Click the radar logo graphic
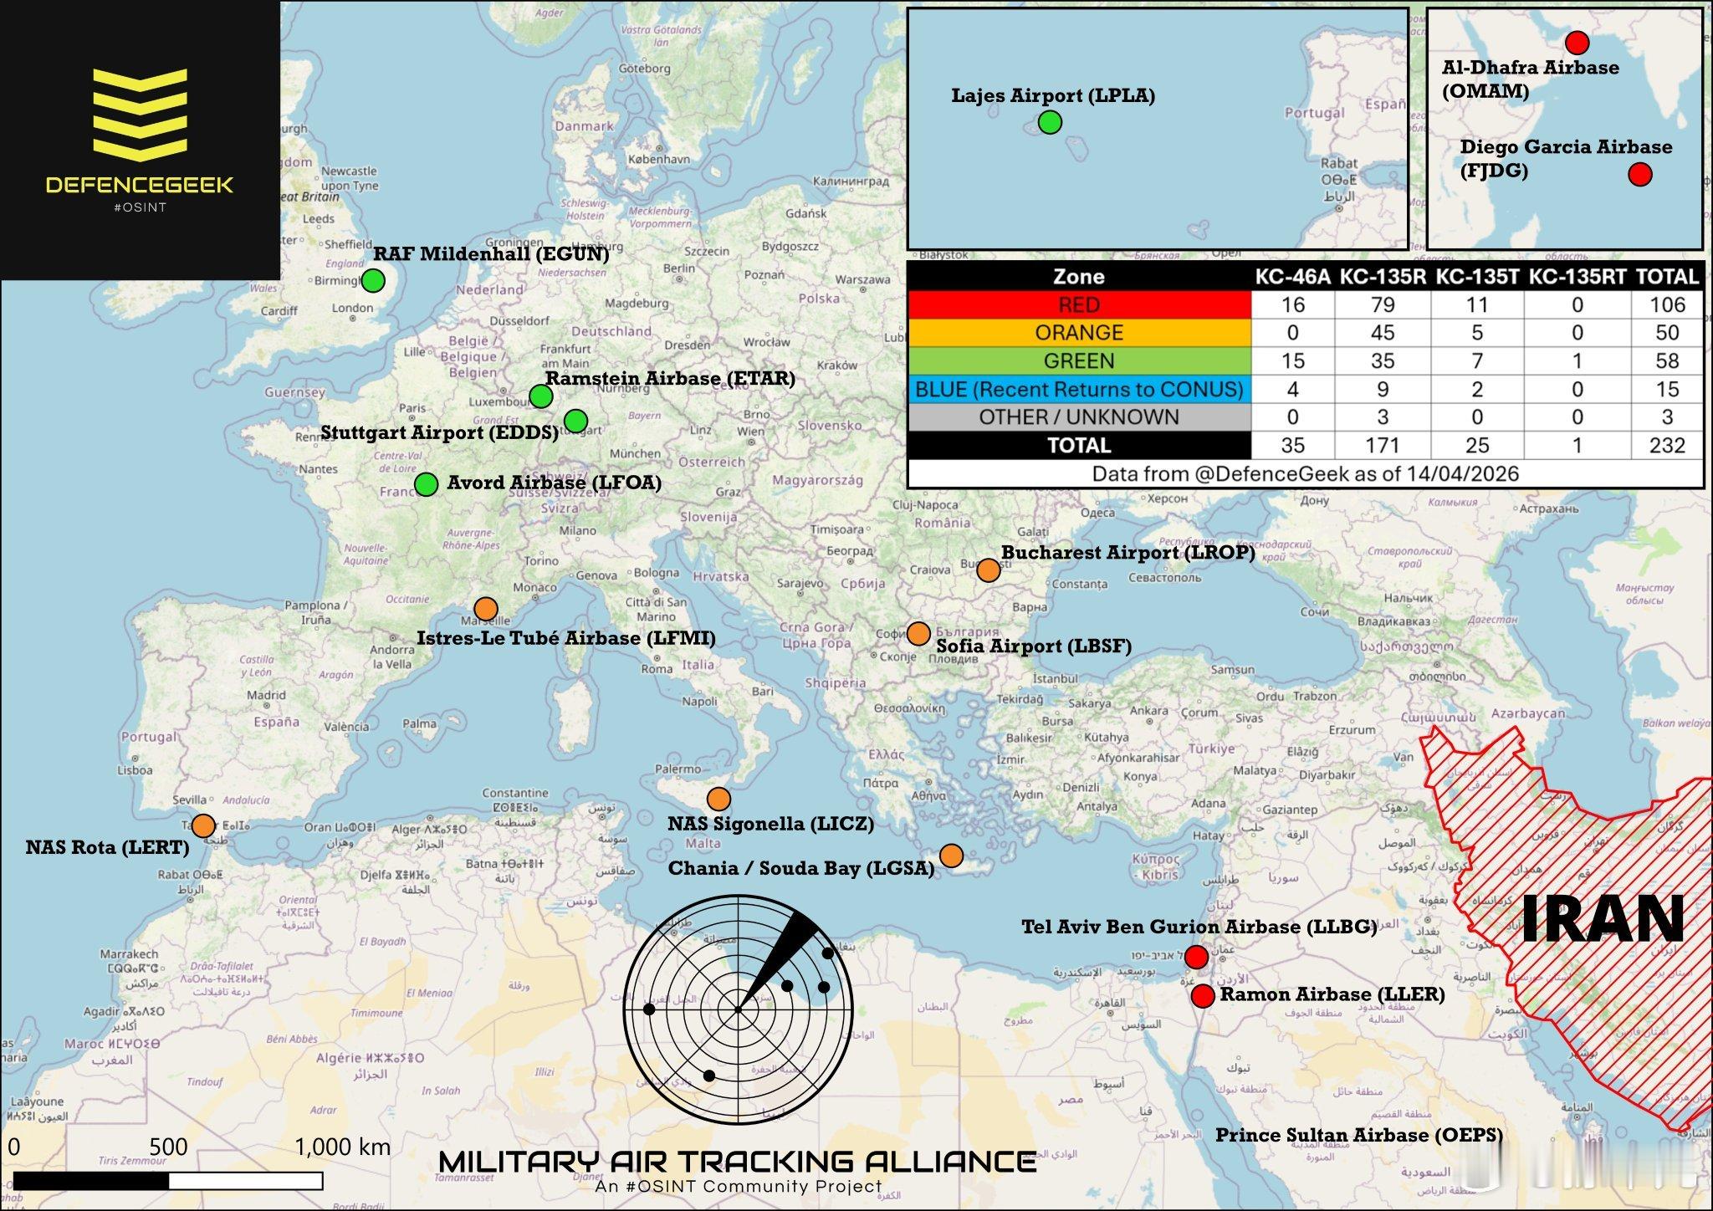This screenshot has height=1211, width=1713. (738, 1009)
